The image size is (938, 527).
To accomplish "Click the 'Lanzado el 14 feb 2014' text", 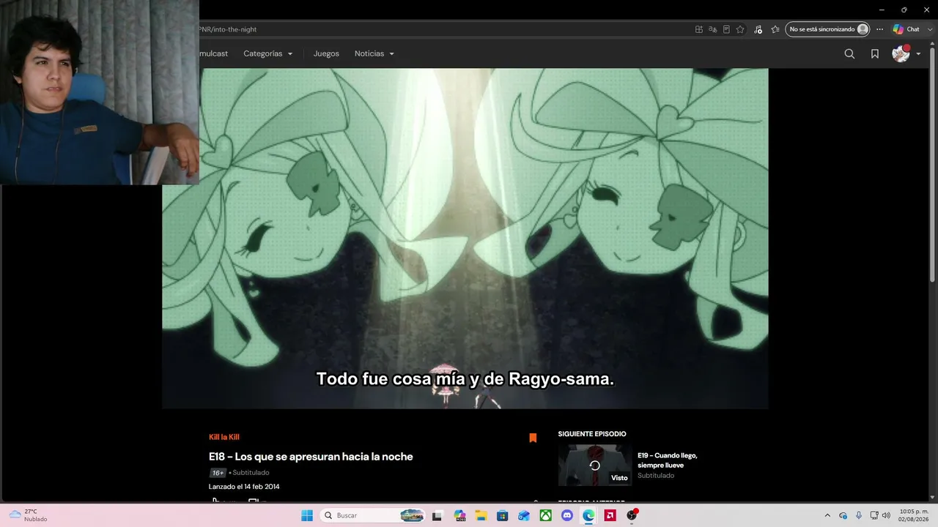I will 244,487.
